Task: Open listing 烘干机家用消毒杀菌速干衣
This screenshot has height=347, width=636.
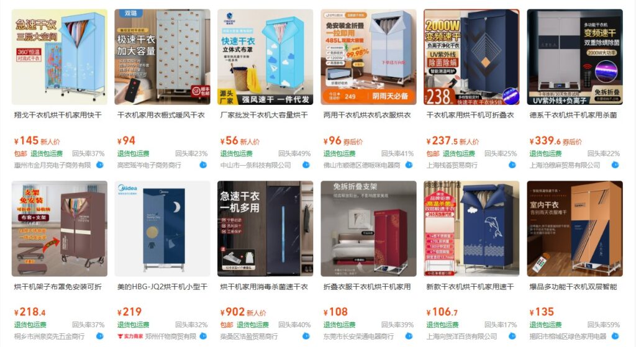Action: (263, 287)
